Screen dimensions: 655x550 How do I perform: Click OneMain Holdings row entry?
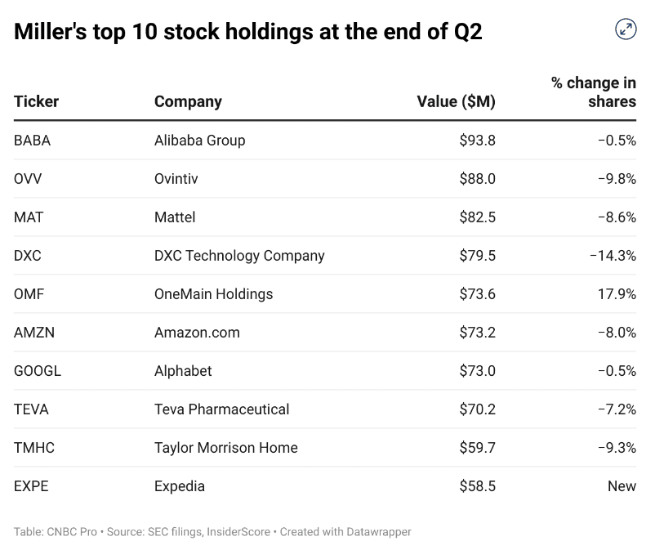[213, 294]
